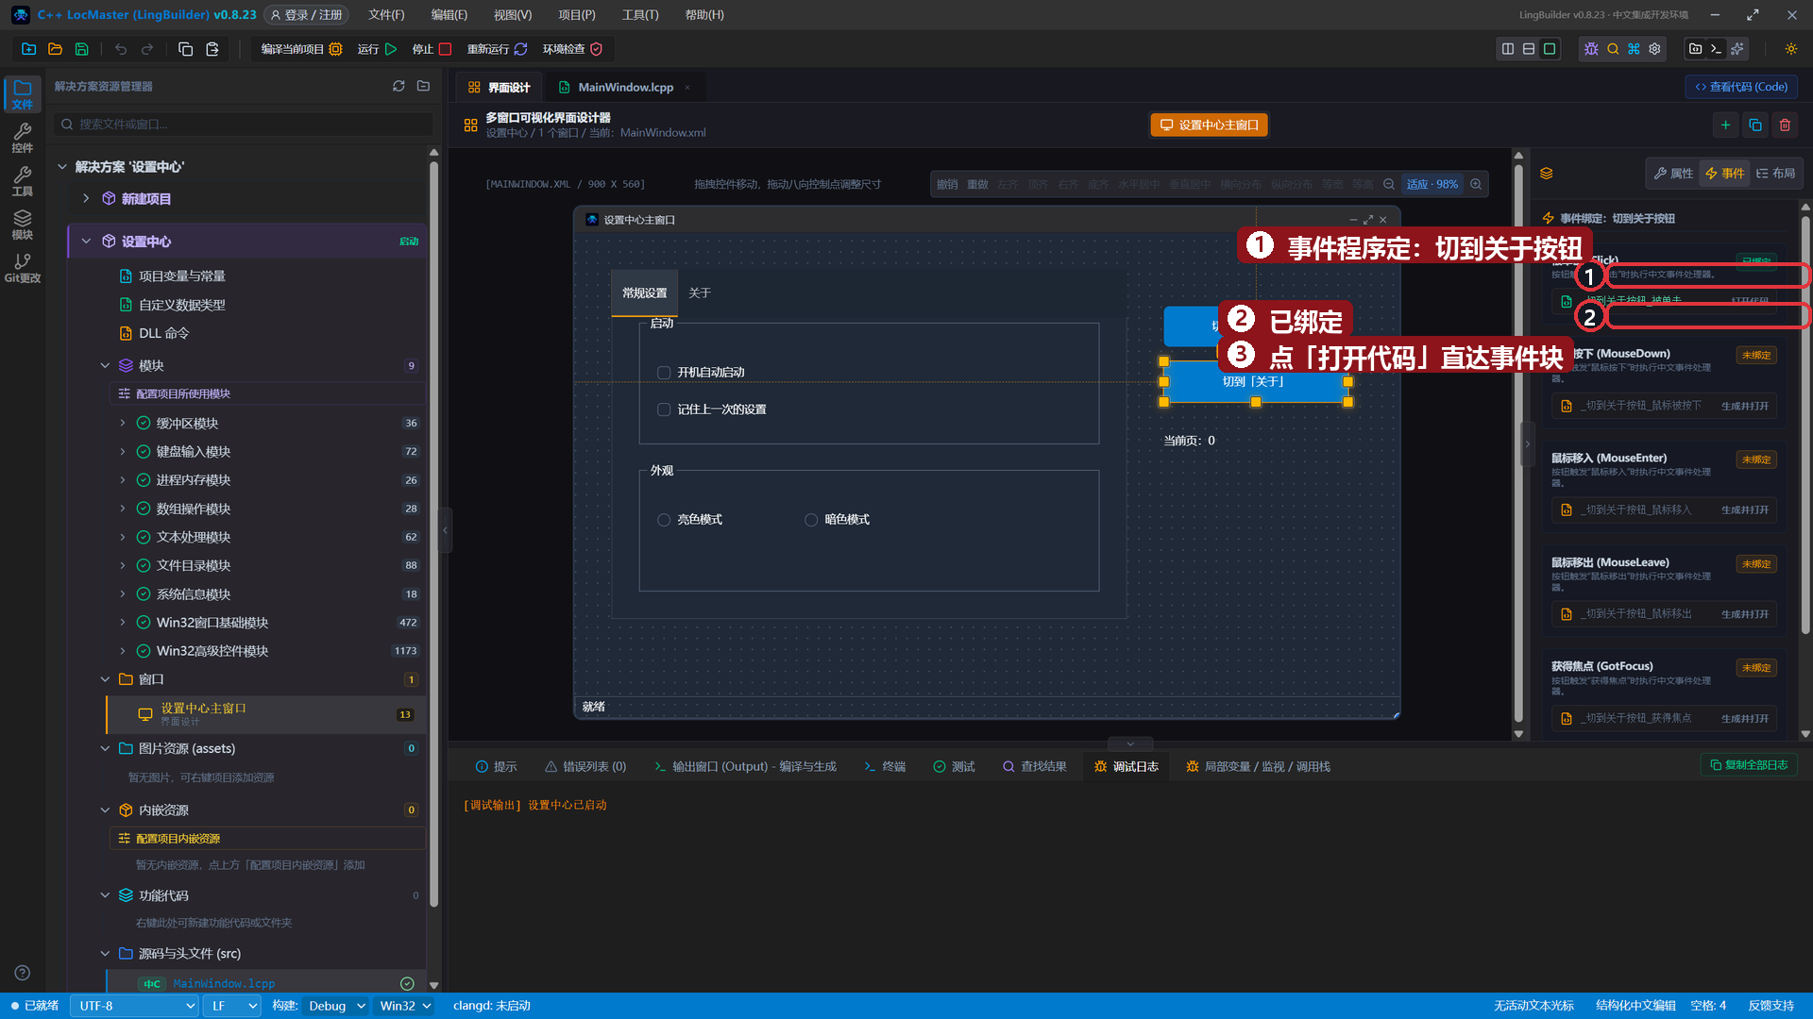Click the new project folder-plus icon

28,49
